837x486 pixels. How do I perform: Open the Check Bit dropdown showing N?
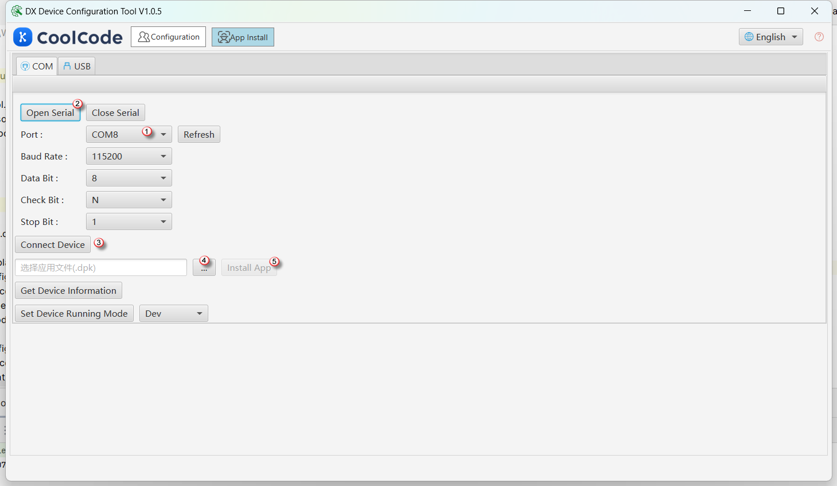[x=129, y=200]
